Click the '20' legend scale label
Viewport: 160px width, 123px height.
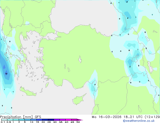pyautogui.click(x=43, y=122)
